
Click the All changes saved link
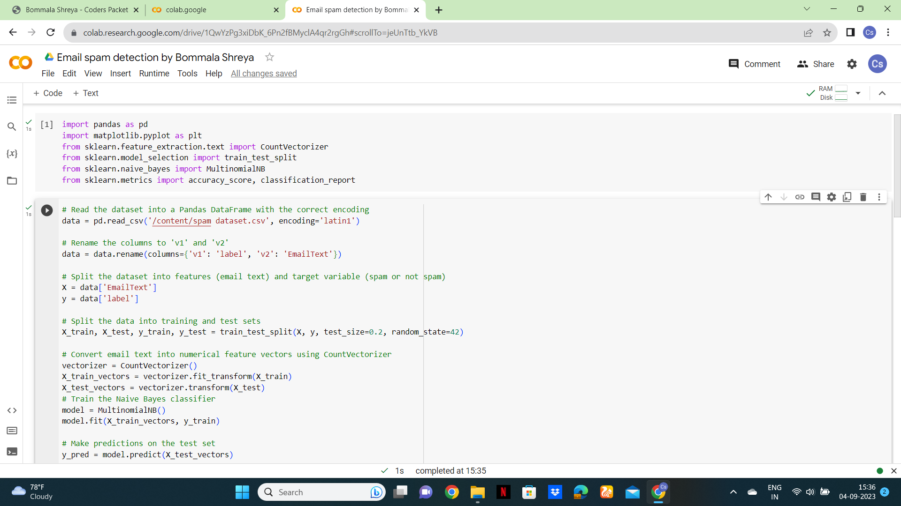click(264, 74)
